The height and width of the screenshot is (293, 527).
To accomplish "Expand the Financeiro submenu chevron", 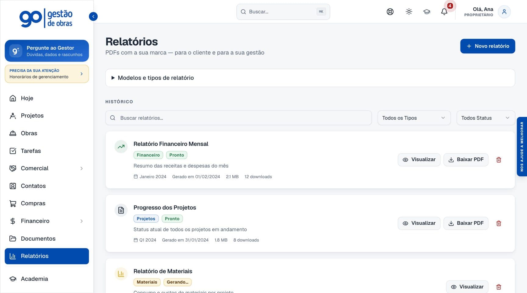I will pyautogui.click(x=81, y=221).
